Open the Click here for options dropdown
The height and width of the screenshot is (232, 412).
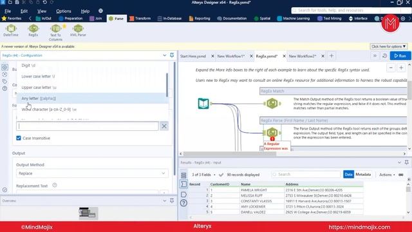pyautogui.click(x=389, y=46)
